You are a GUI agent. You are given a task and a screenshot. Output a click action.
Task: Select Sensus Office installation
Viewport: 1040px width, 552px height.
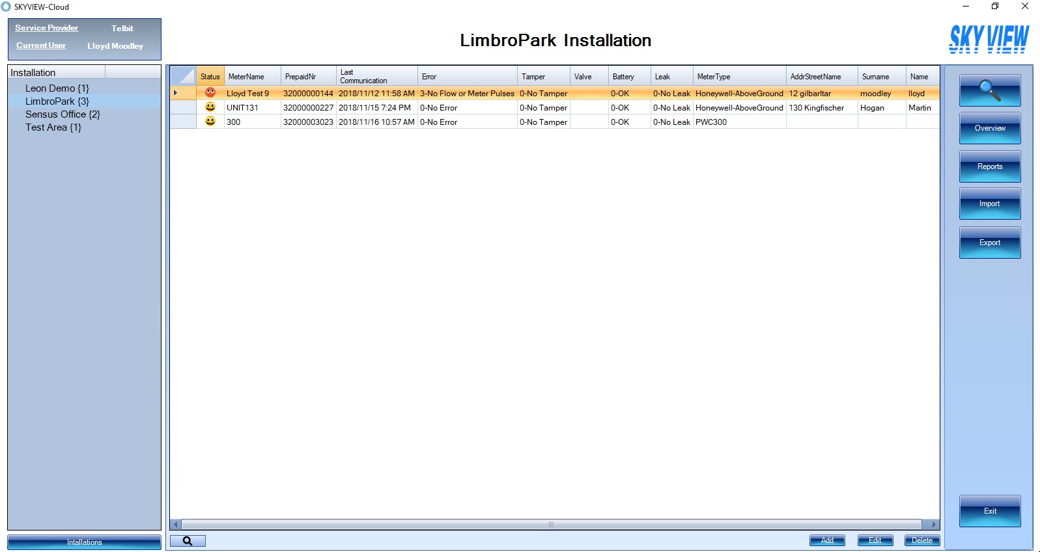(63, 114)
